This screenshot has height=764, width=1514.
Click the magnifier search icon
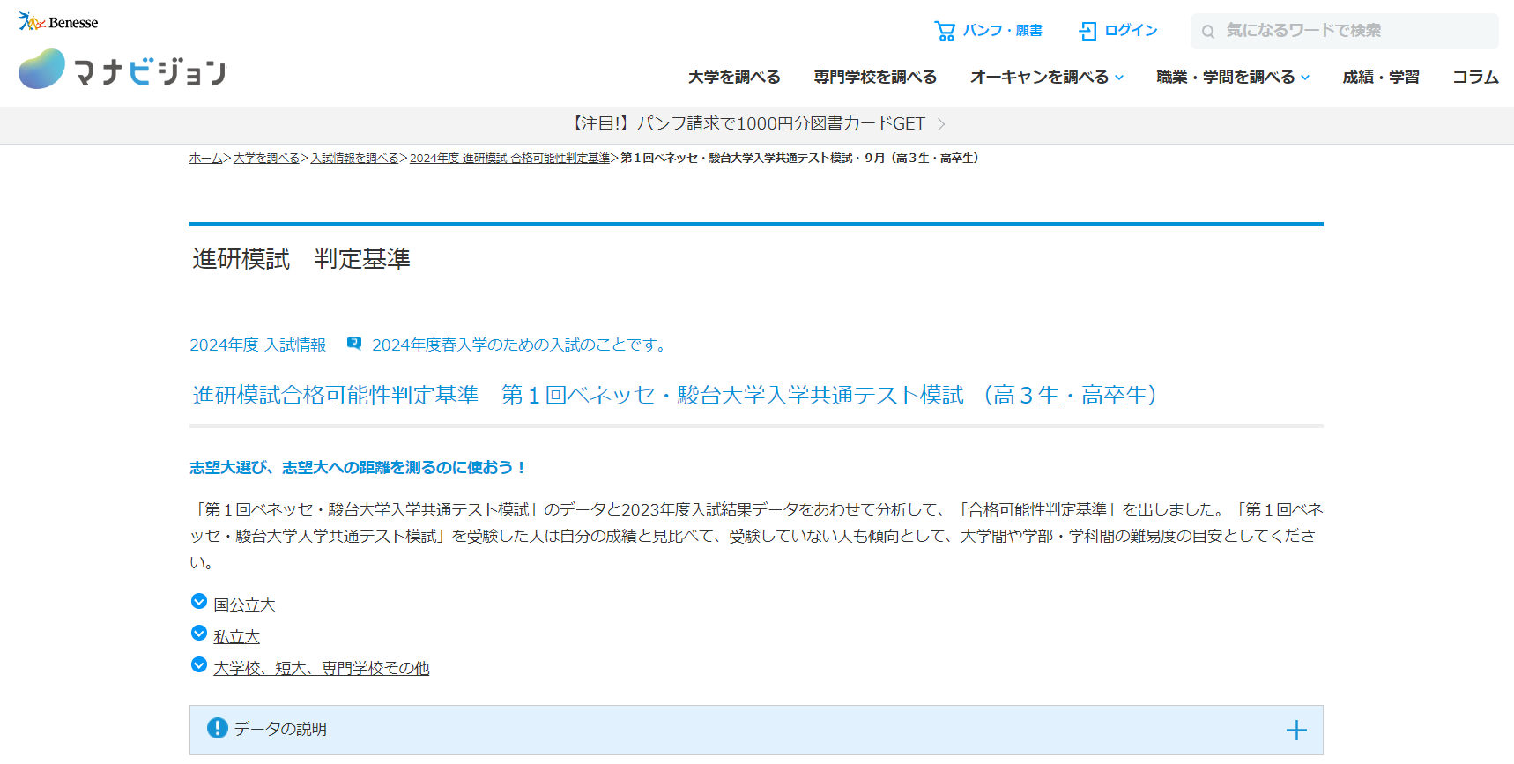(x=1208, y=32)
